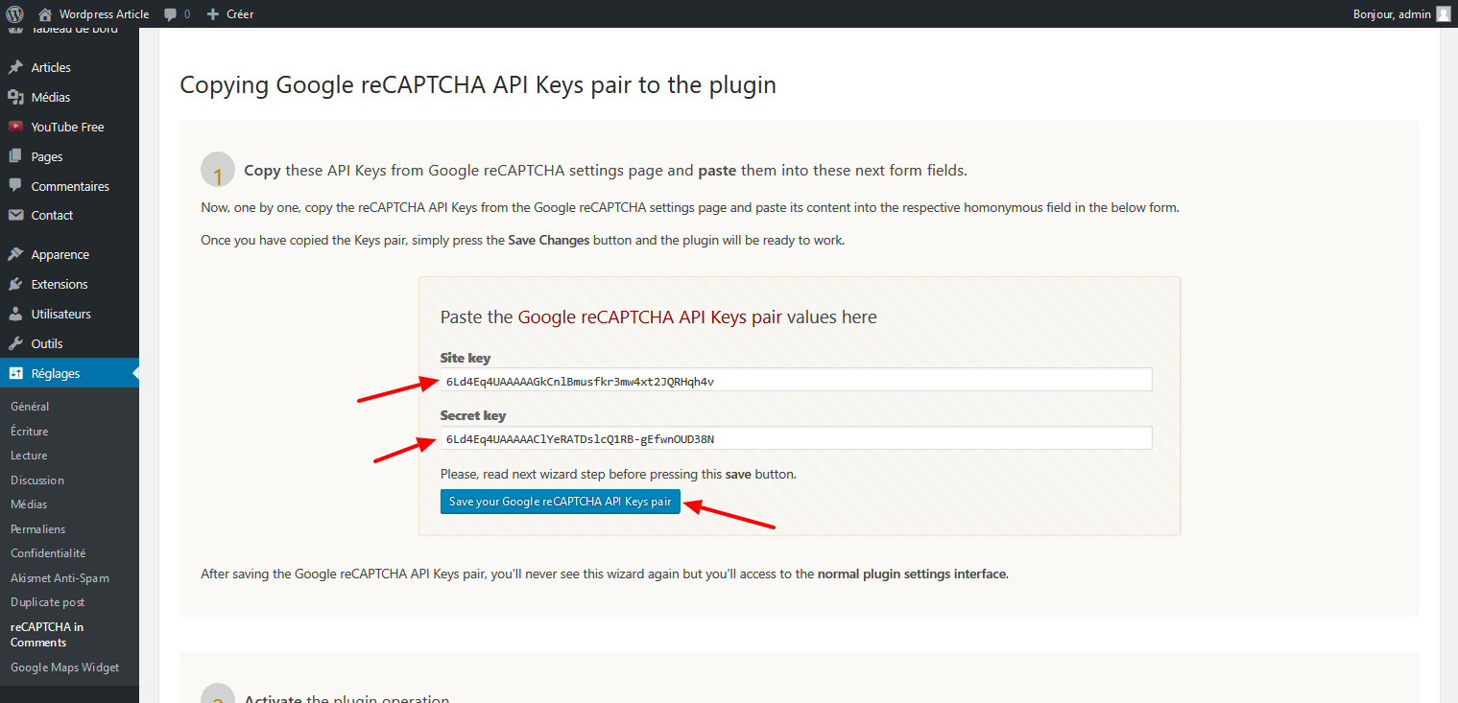Open Écriture settings submenu

tap(30, 432)
